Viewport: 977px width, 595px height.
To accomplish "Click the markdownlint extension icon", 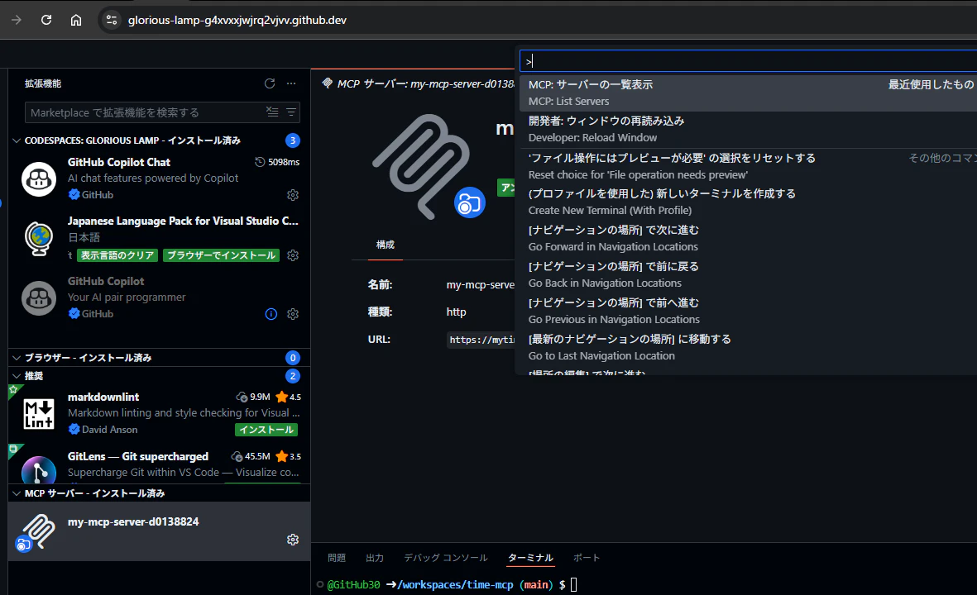I will [39, 414].
